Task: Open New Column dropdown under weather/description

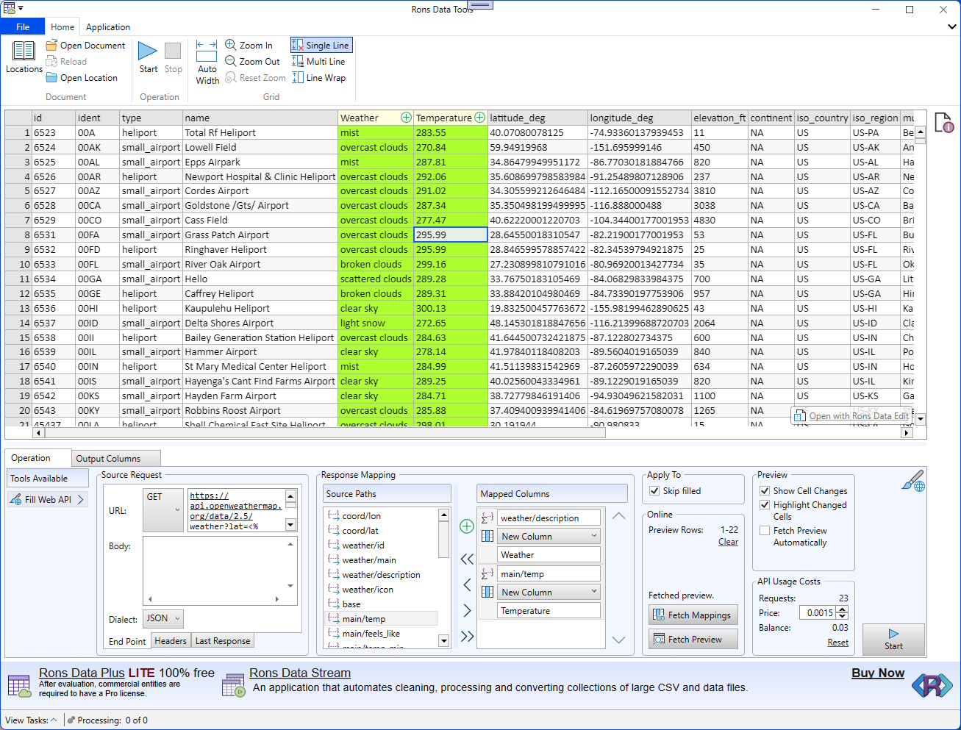Action: coord(549,537)
